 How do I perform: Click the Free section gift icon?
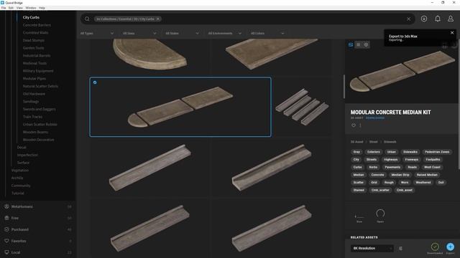6,218
